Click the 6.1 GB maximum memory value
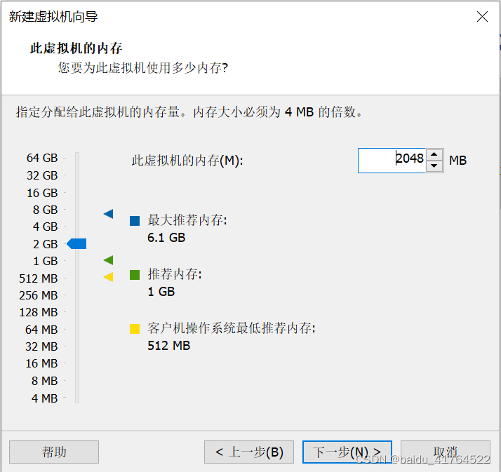 [166, 238]
